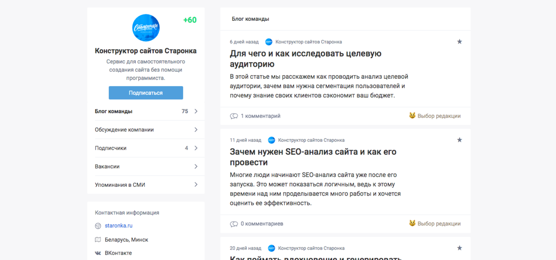Expand Подписчики chevron arrow

[196, 148]
